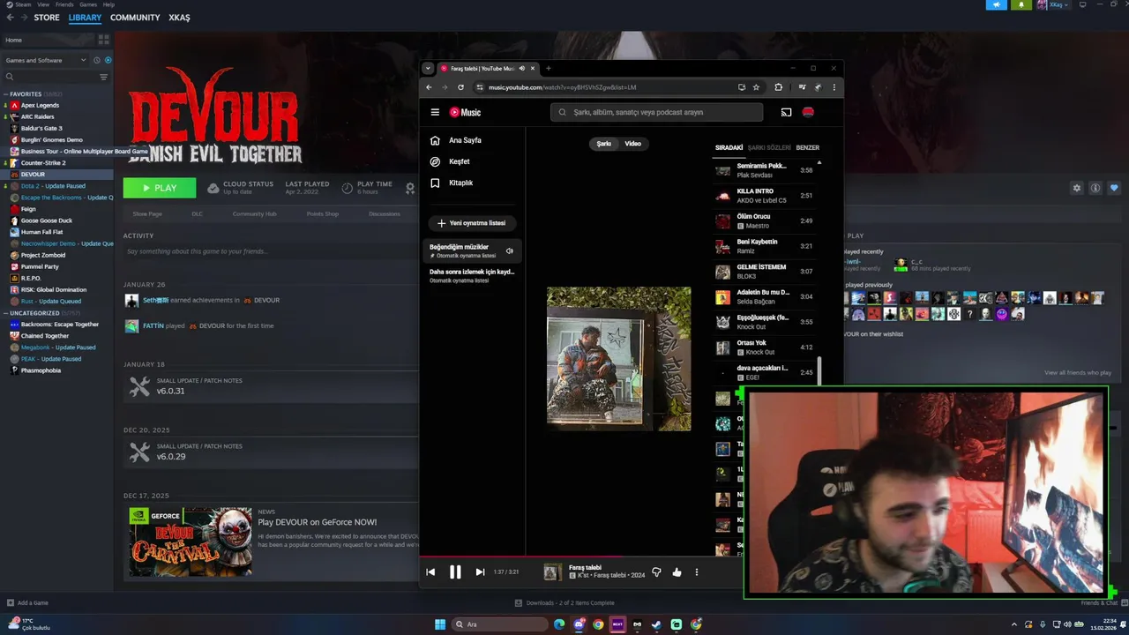
Task: Open more options for playing song
Action: 696,572
